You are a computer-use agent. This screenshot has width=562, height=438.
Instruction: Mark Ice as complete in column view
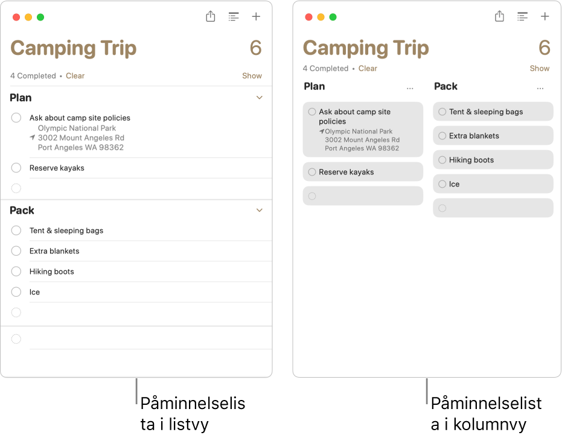point(442,184)
